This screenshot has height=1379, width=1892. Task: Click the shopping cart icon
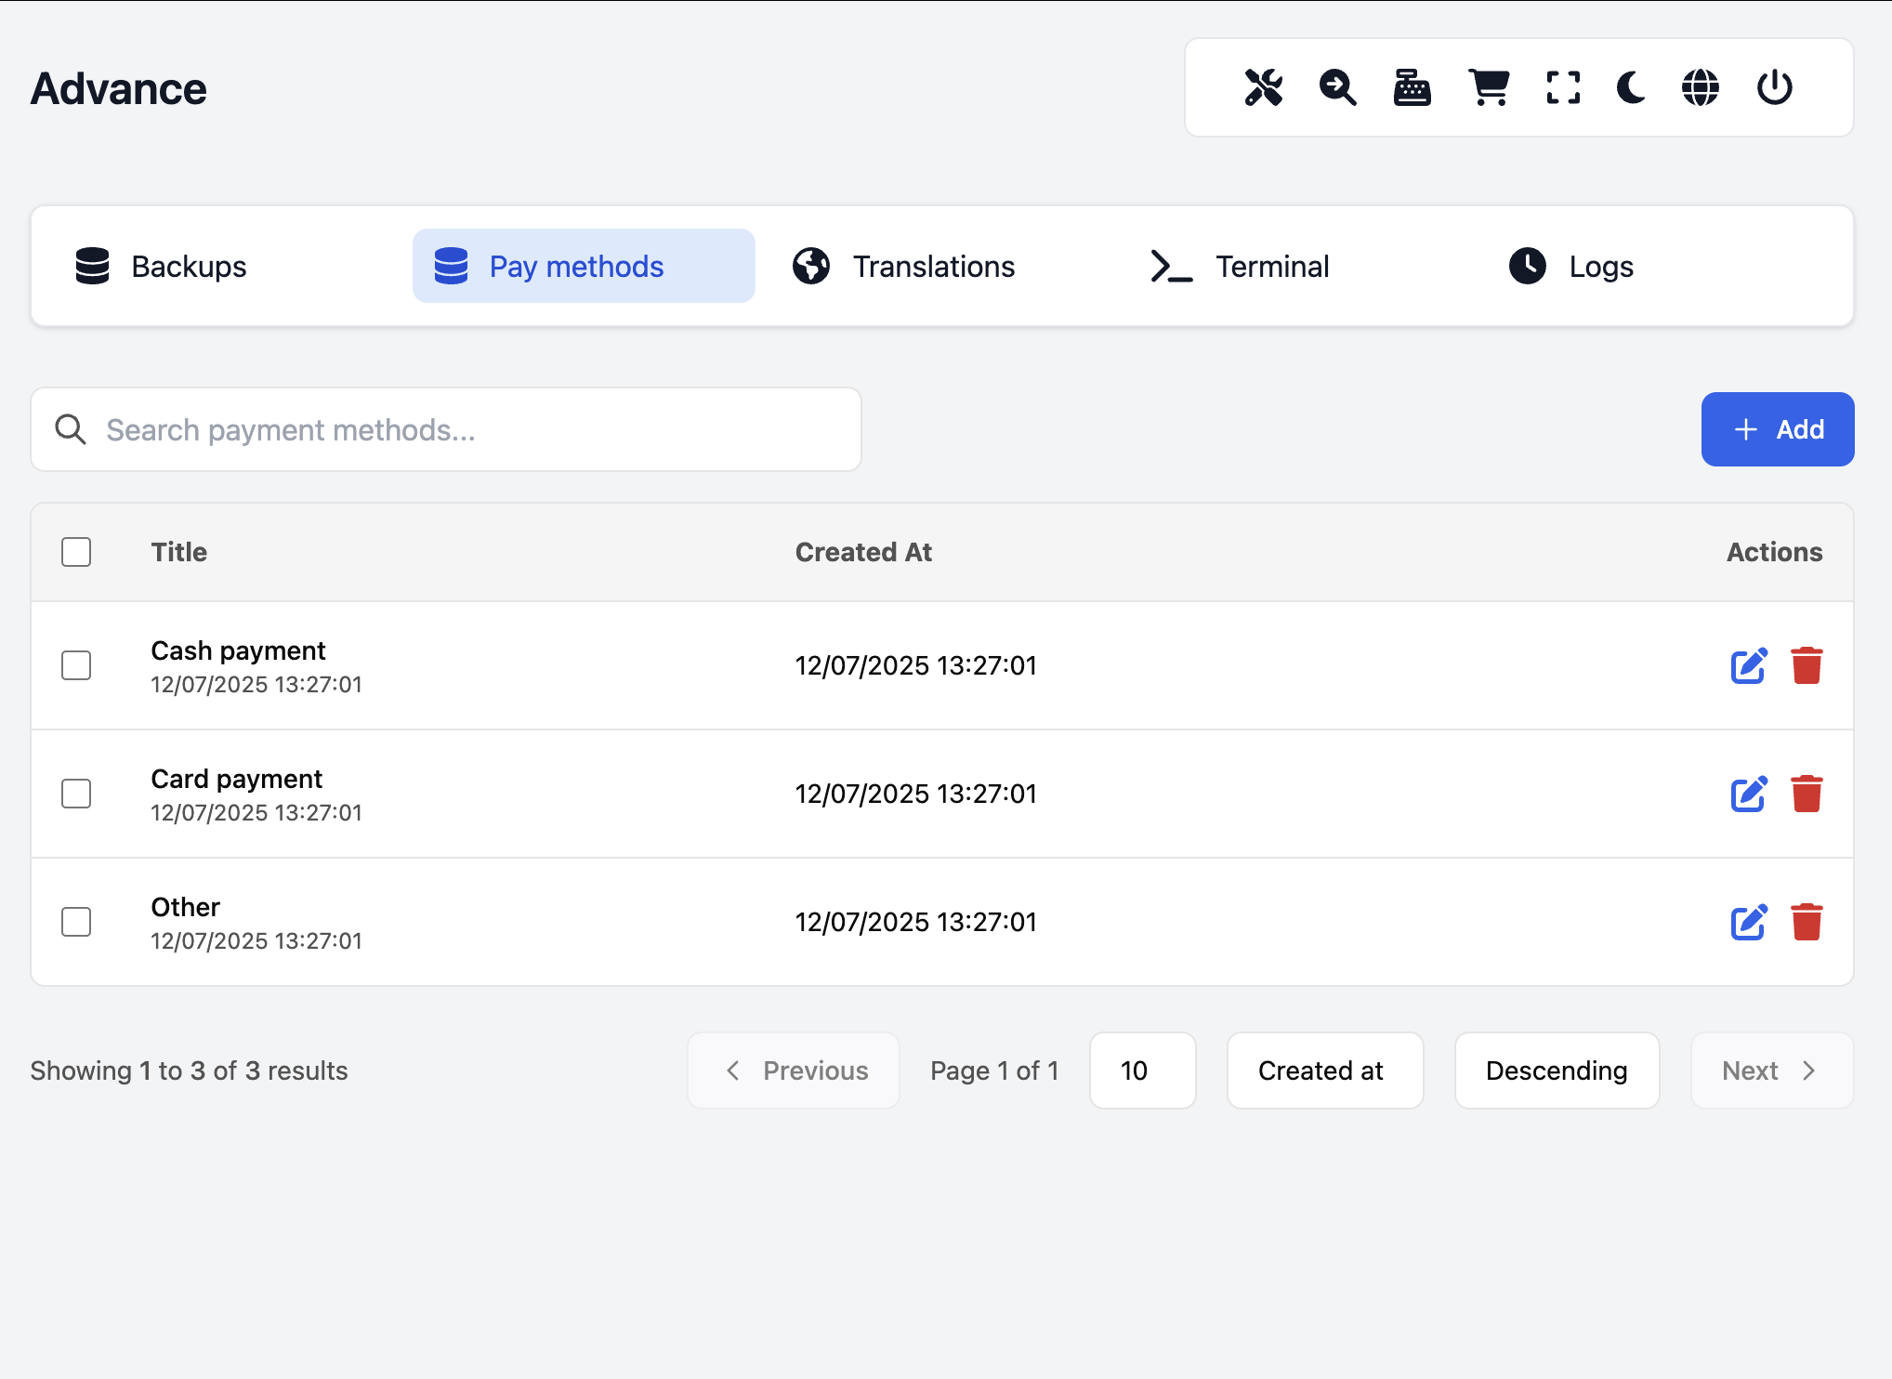[x=1489, y=88]
